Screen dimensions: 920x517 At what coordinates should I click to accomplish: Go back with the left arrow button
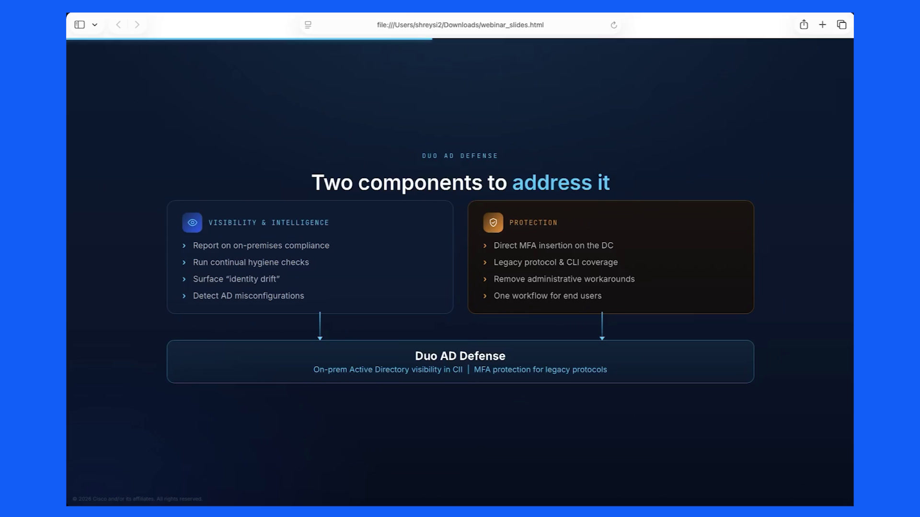[x=118, y=24]
